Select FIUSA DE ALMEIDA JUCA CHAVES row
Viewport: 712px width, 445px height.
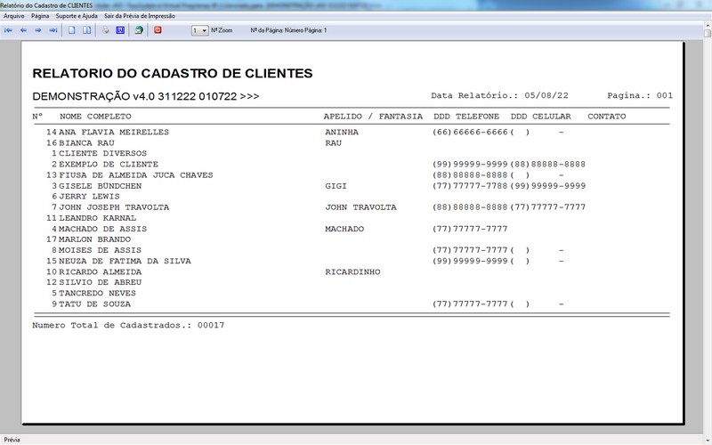(136, 175)
